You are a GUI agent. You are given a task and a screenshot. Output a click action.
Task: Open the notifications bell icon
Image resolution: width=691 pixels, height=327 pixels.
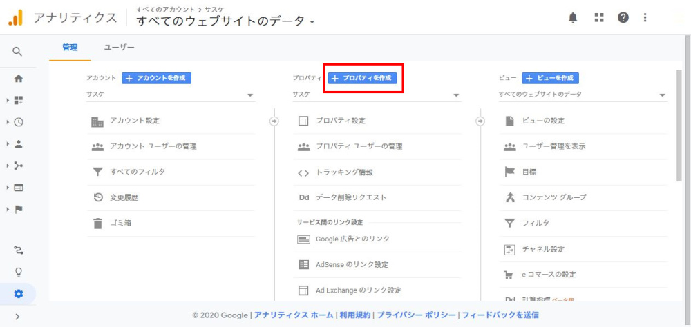click(573, 18)
